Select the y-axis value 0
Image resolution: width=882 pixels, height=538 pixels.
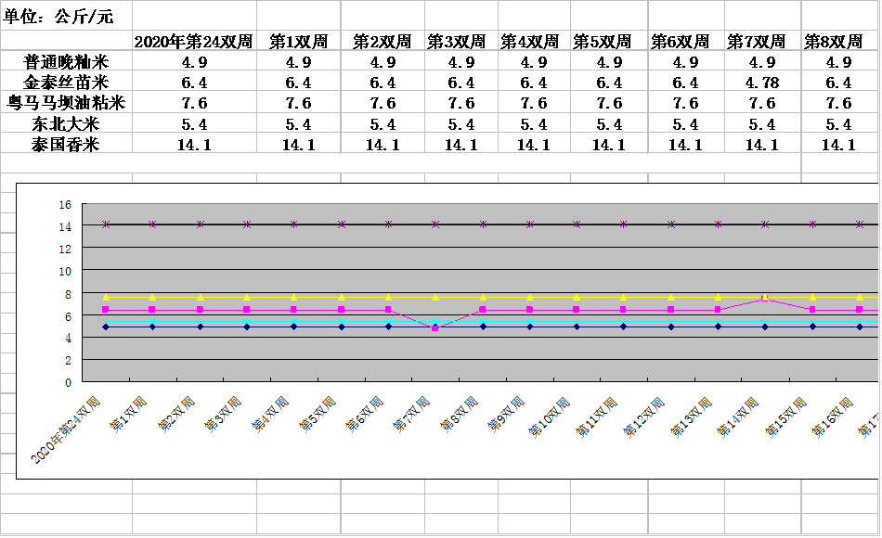[x=68, y=382]
